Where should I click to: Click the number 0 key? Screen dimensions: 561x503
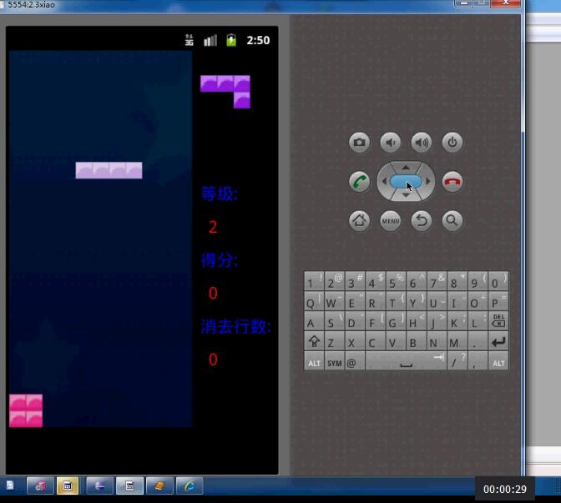pos(498,281)
